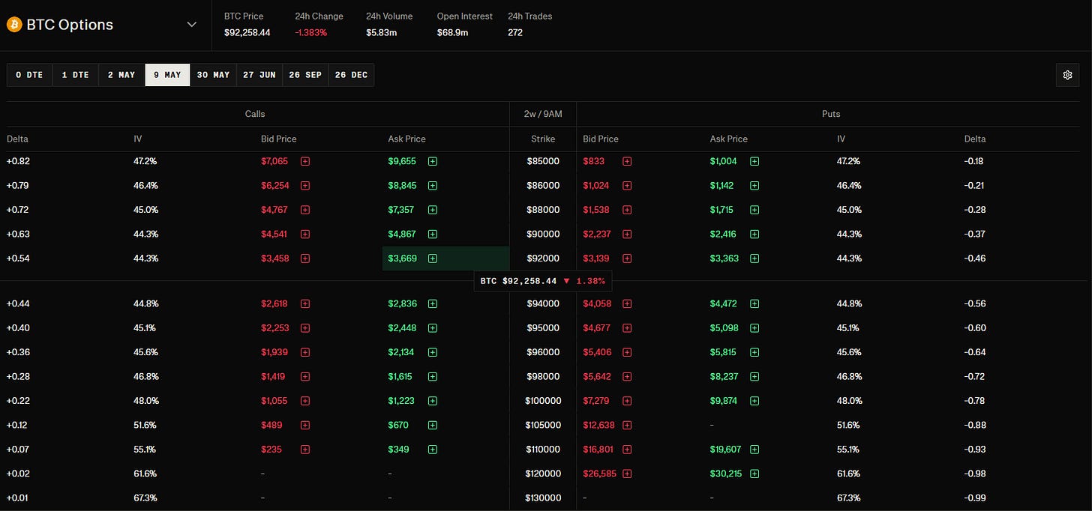Click the 67.3% call IV value
This screenshot has height=511, width=1092.
[x=145, y=498]
